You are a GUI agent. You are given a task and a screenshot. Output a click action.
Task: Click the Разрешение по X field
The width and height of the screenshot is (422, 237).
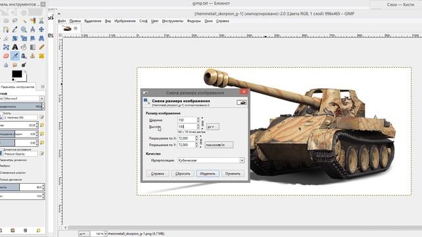pyautogui.click(x=186, y=138)
